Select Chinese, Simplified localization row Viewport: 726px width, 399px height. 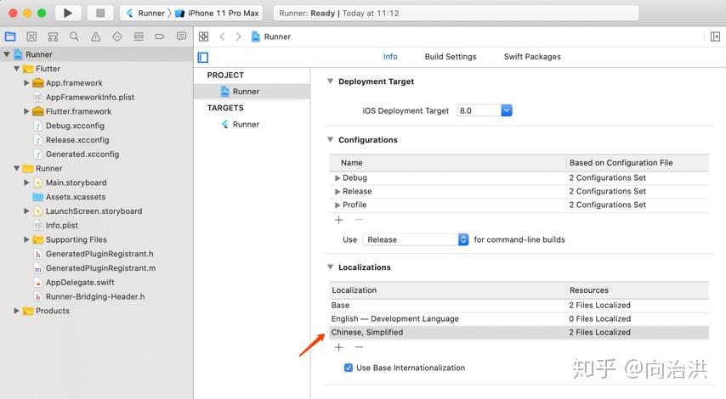[519, 332]
